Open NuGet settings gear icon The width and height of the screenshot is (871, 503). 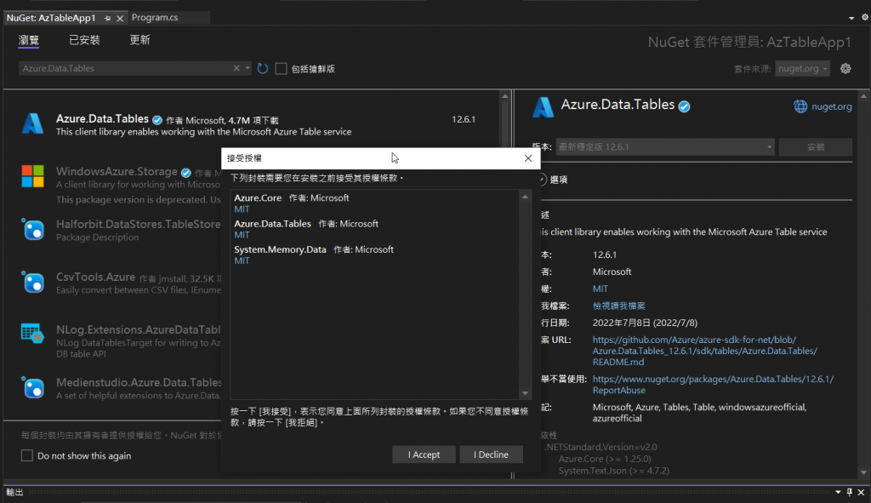(x=845, y=68)
